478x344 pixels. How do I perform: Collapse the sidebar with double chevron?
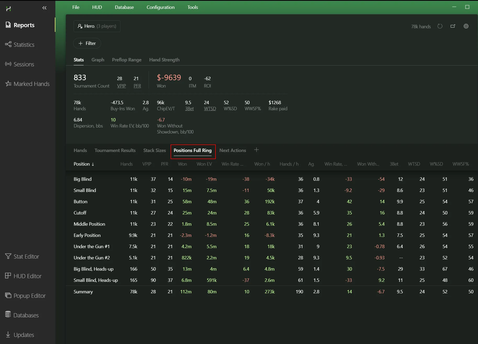44,8
